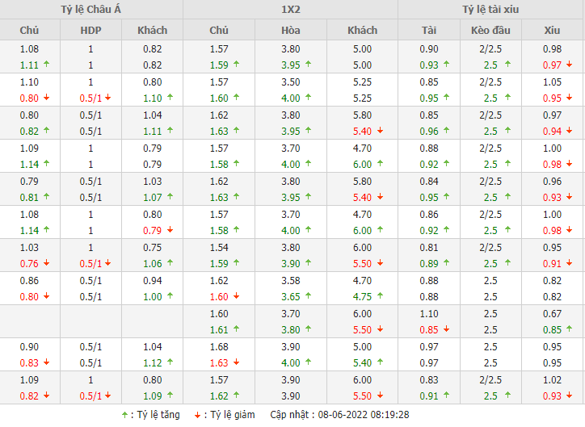Select the Tỷ lệ Châu Á header
The height and width of the screenshot is (427, 585).
tap(91, 10)
